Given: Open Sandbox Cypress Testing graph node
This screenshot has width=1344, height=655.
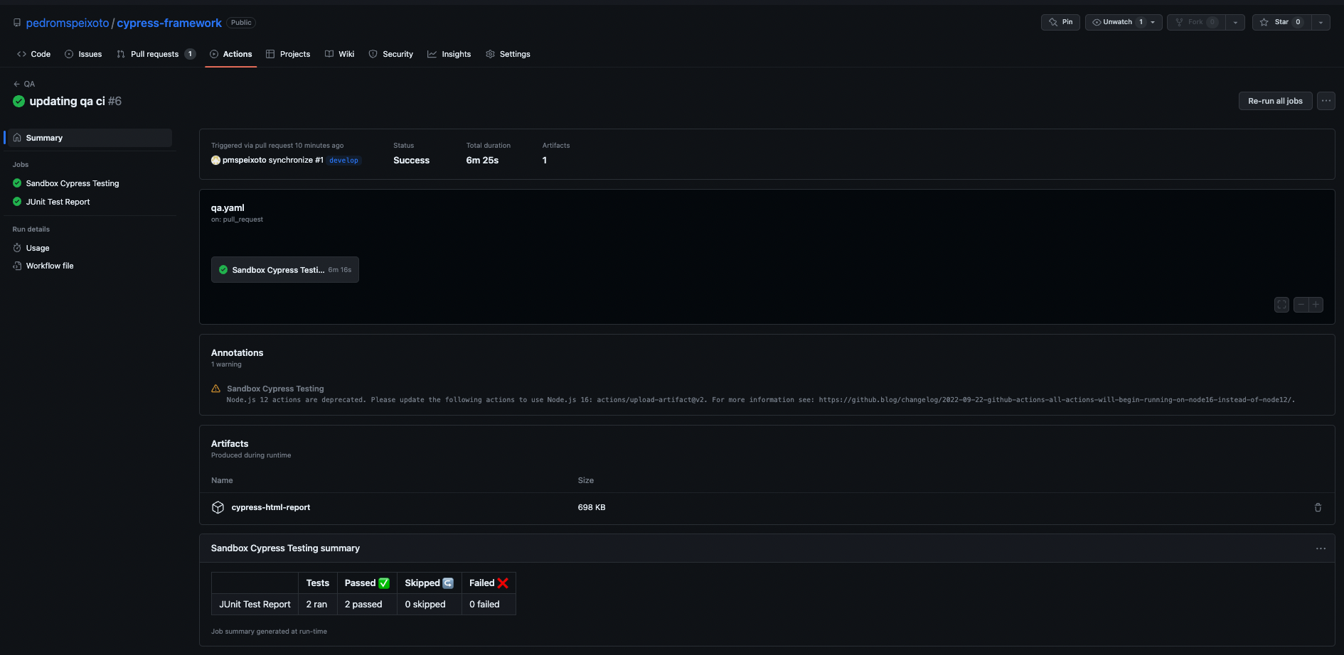Looking at the screenshot, I should pos(285,270).
